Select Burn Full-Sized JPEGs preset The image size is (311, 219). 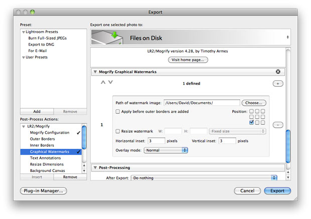click(48, 38)
